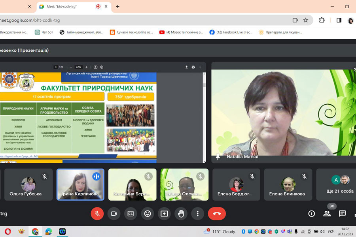Select Елена Блинкова participant tile
356x237 pixels.
point(288,184)
